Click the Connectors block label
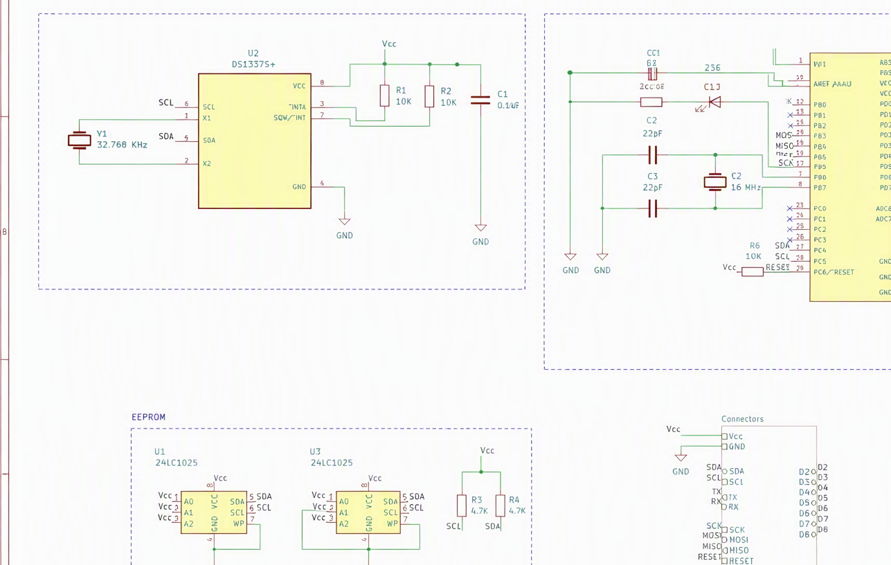This screenshot has width=891, height=565. (x=743, y=419)
